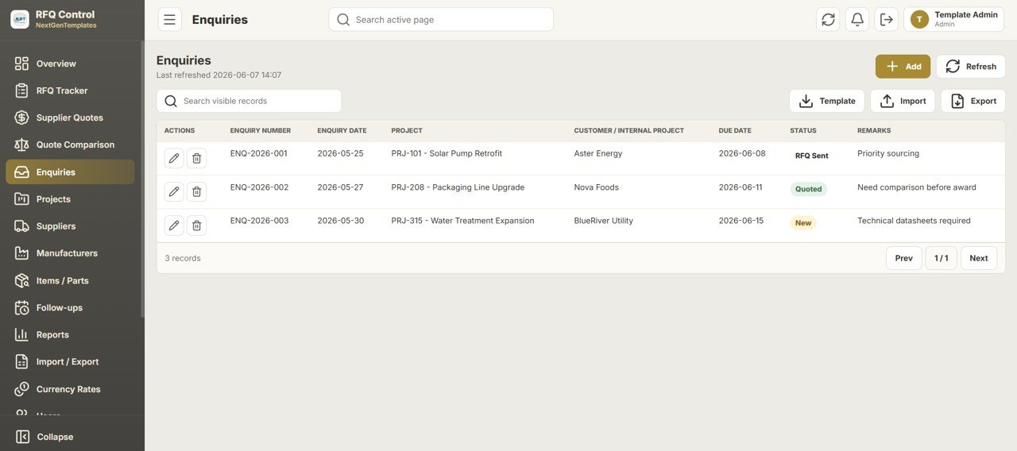Viewport: 1017px width, 451px height.
Task: Click the Refresh button
Action: 971,67
